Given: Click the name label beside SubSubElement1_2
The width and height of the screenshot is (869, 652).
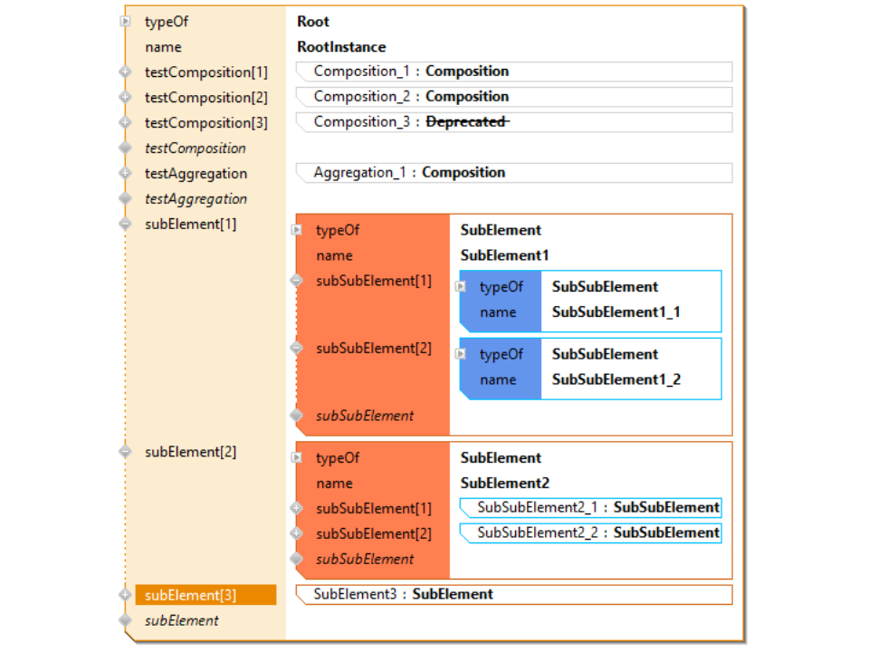Looking at the screenshot, I should click(x=498, y=379).
